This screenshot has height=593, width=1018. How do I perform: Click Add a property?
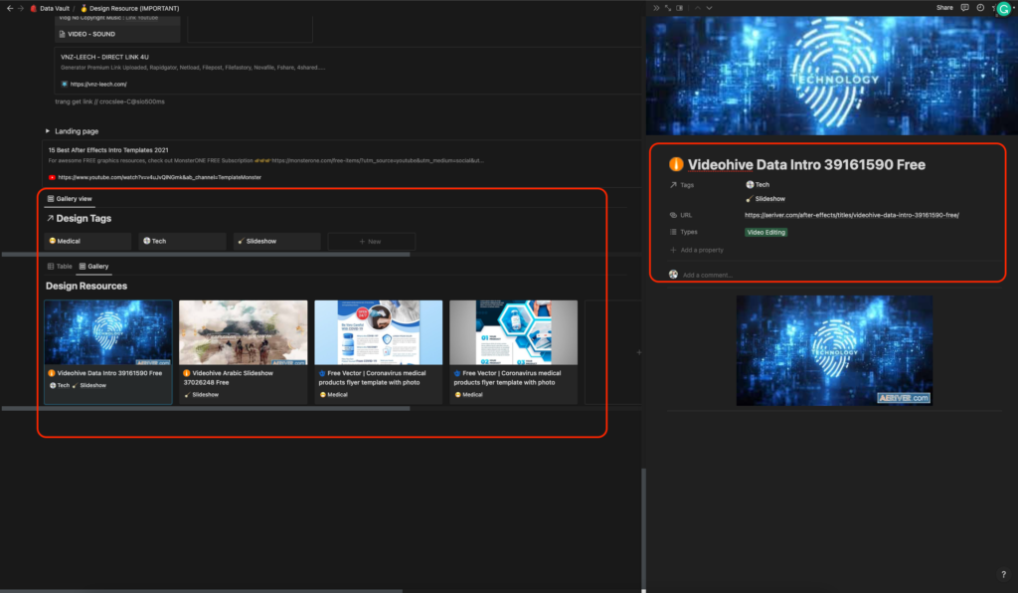(701, 250)
